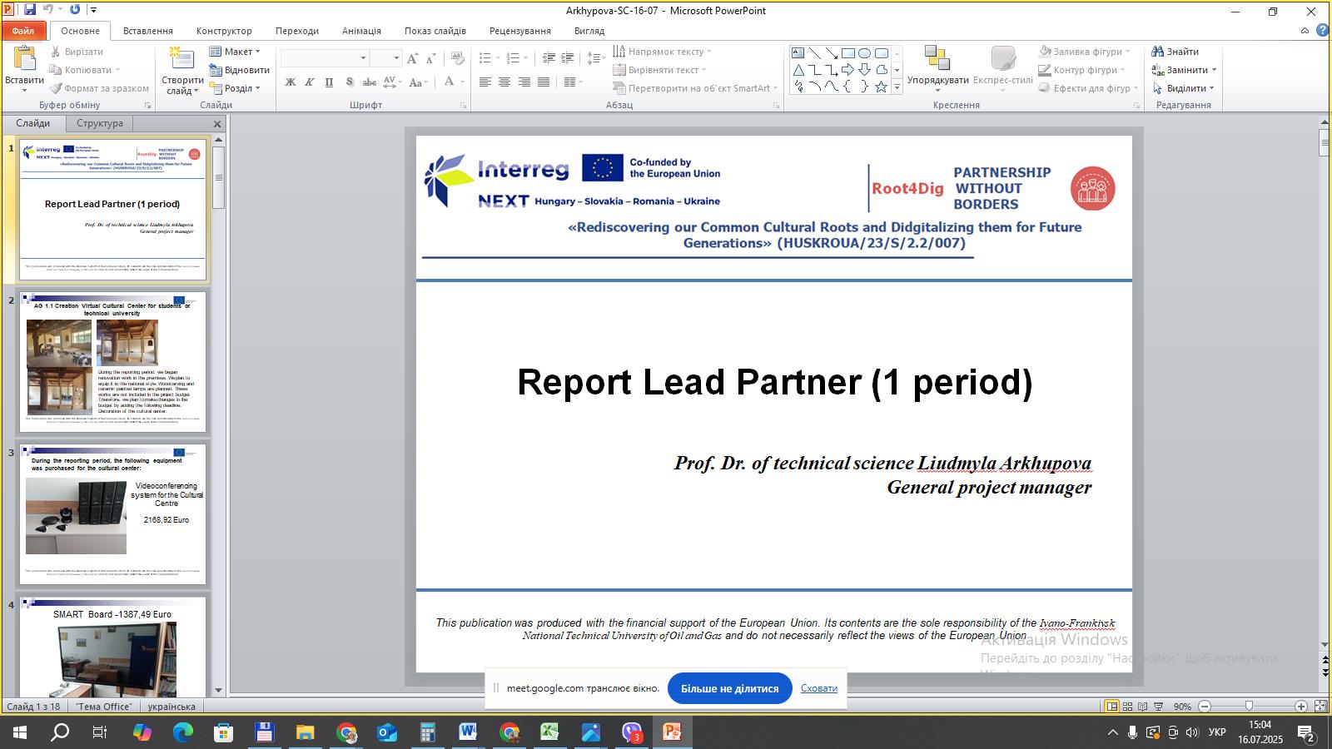Switch to slide sorter view
The height and width of the screenshot is (749, 1332).
[1127, 707]
